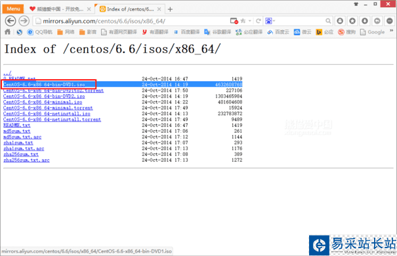Open the sha256sum.txt.asc link
The image size is (397, 256).
[26, 160]
